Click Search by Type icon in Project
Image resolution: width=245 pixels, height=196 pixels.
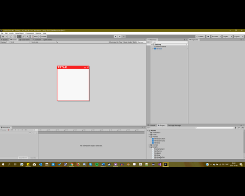(236, 128)
